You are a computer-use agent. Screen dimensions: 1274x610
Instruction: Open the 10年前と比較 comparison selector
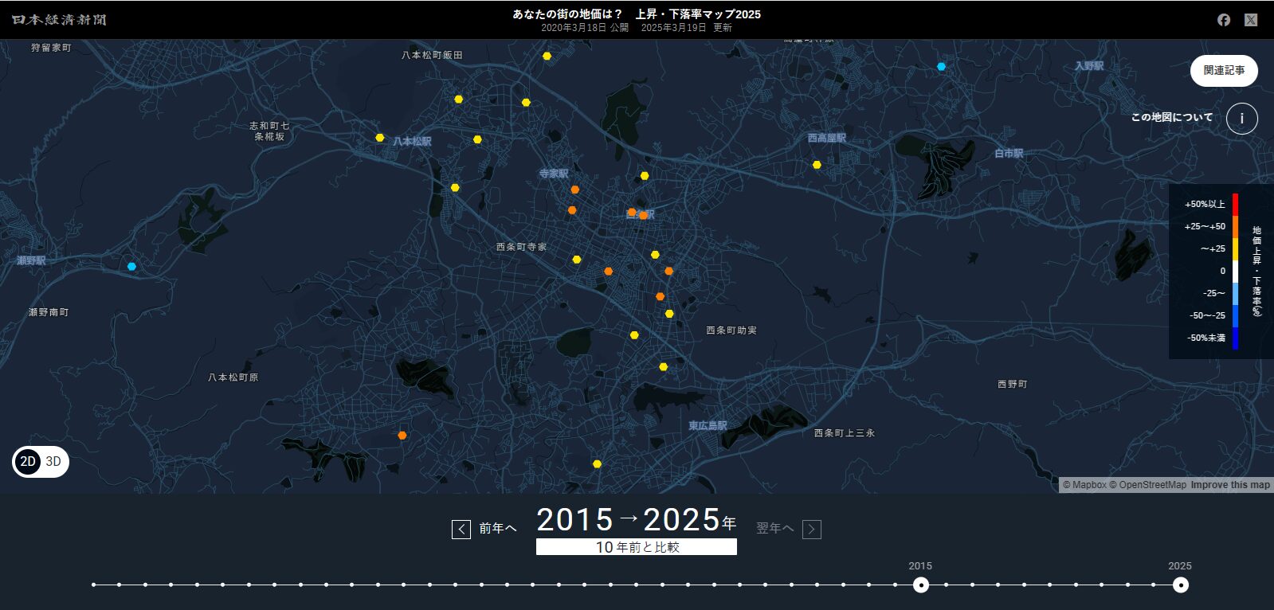coord(636,547)
